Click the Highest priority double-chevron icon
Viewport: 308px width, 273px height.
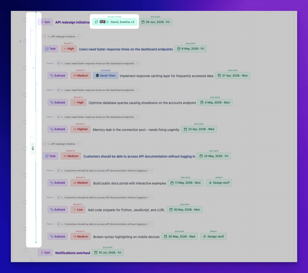point(74,129)
